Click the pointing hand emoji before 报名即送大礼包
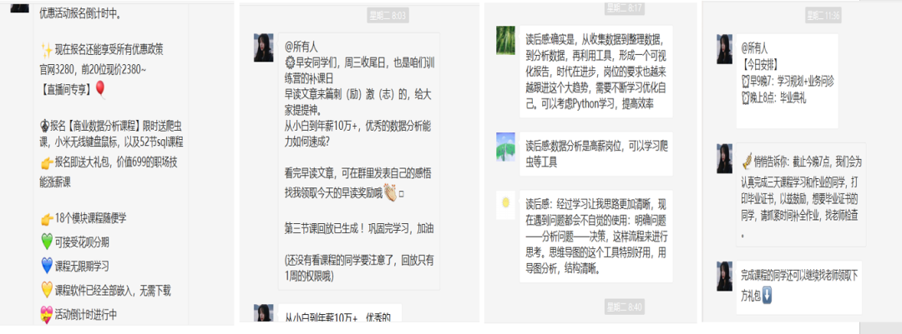Viewport: 902px width, 334px height. pyautogui.click(x=47, y=162)
